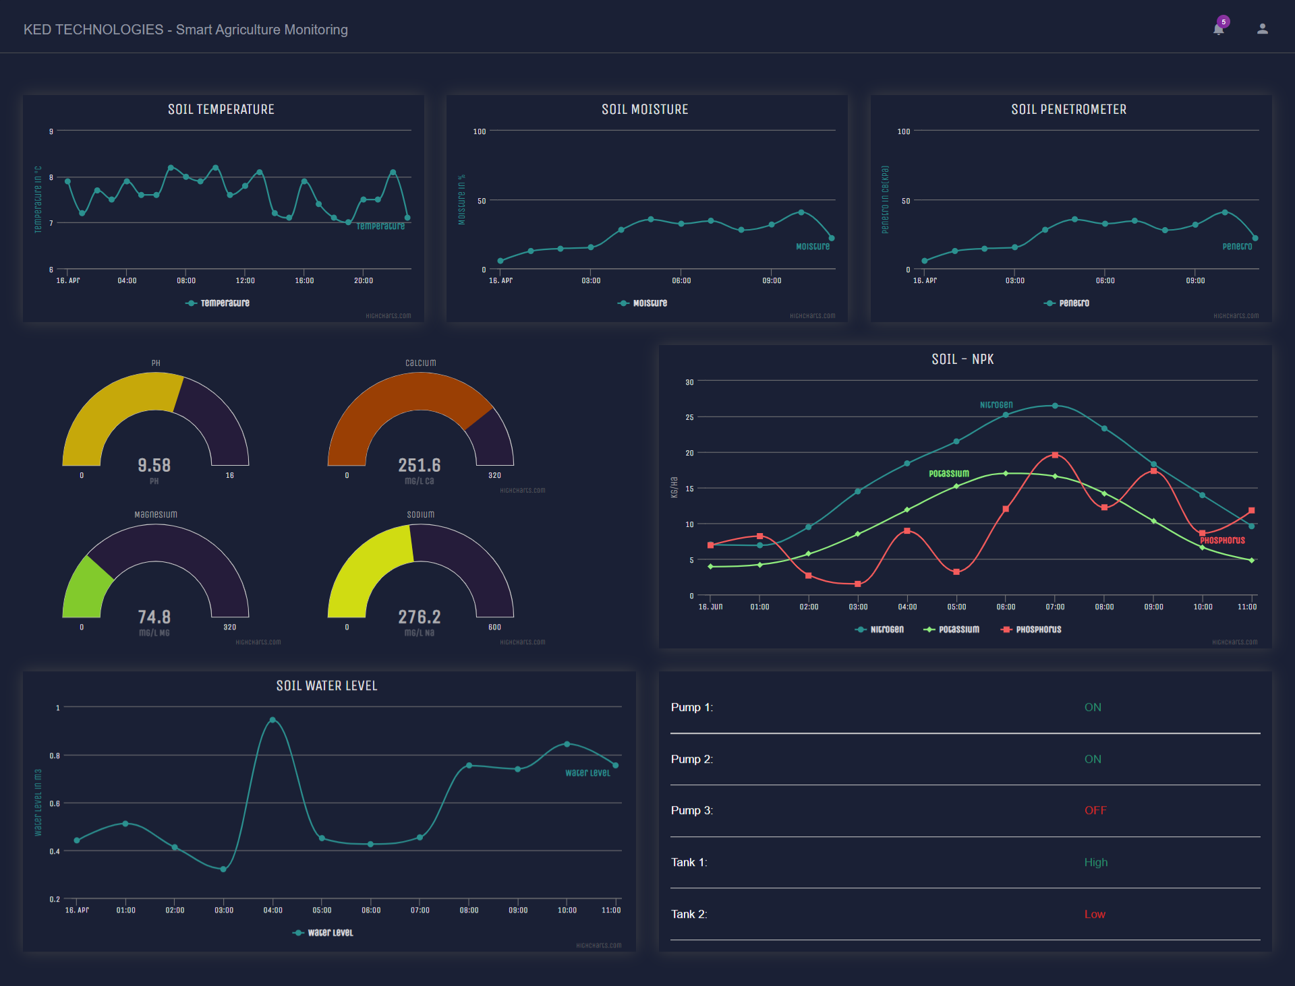Click Pump 1 ON status
Image resolution: width=1295 pixels, height=986 pixels.
pyautogui.click(x=1093, y=708)
